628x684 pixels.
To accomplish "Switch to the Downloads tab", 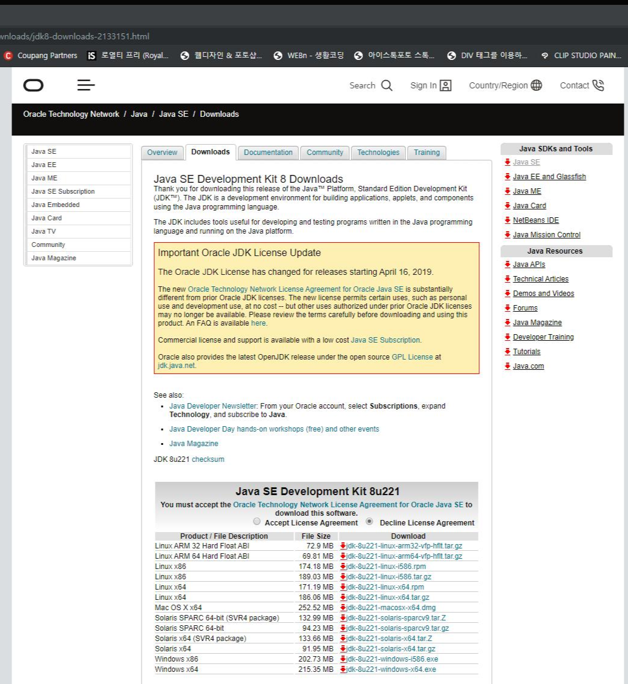I will click(211, 153).
